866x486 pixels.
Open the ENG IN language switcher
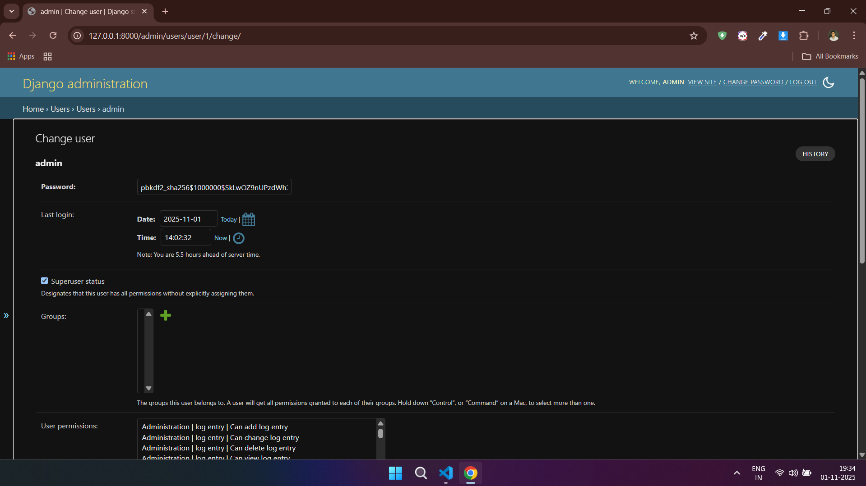click(x=758, y=473)
